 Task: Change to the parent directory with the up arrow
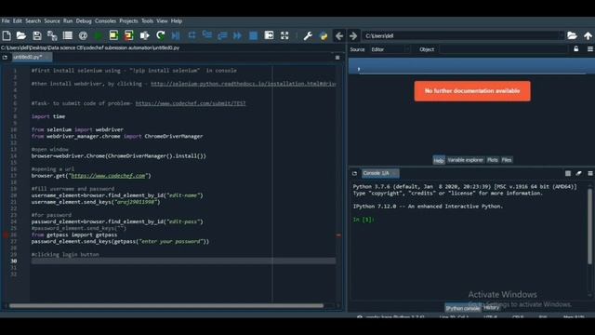click(x=588, y=35)
